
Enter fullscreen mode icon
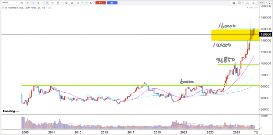click(270, 3)
